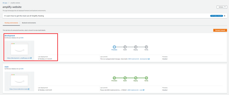This screenshot has height=95, width=229.
Task: Click the 2 of 5 steps complete badge
Action: click(x=217, y=16)
